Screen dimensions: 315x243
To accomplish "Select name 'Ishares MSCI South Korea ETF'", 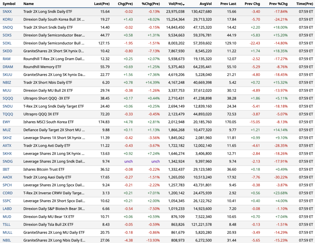I will [48, 122].
